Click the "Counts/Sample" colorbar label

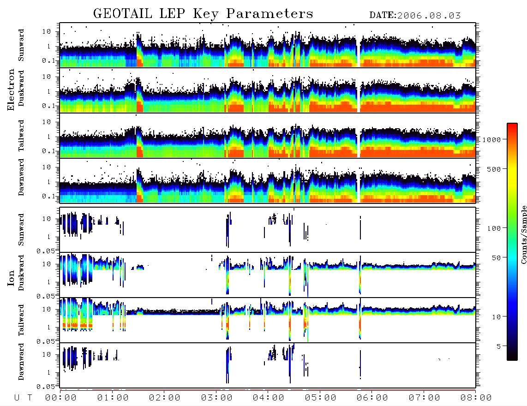(x=523, y=234)
